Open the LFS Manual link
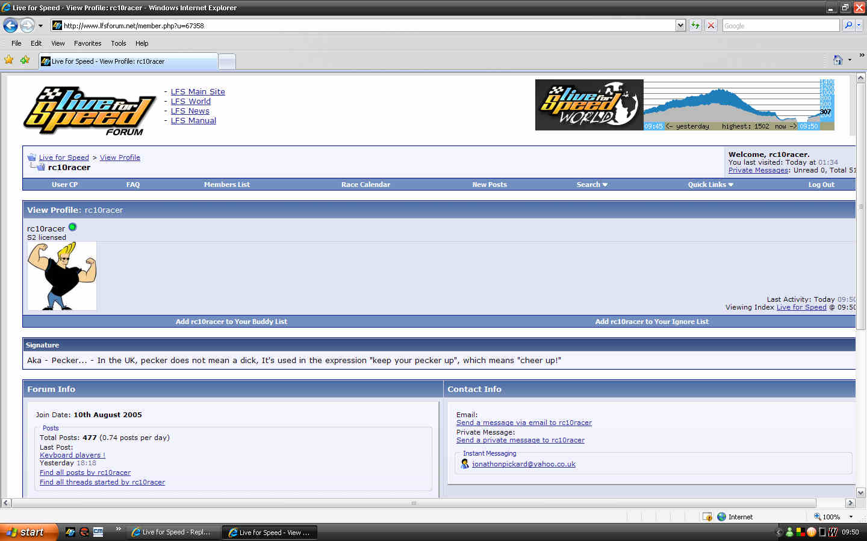867x541 pixels. [193, 120]
